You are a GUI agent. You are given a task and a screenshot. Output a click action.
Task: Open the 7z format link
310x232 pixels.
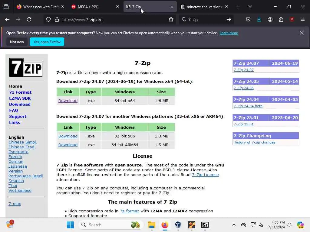click(x=129, y=211)
